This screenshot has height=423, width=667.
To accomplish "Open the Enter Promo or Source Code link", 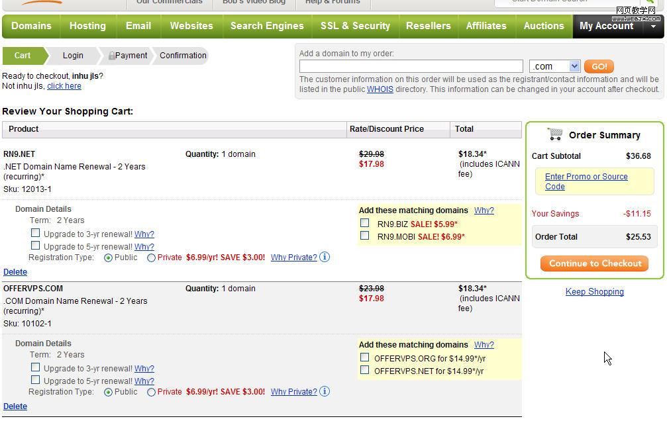I will click(586, 181).
